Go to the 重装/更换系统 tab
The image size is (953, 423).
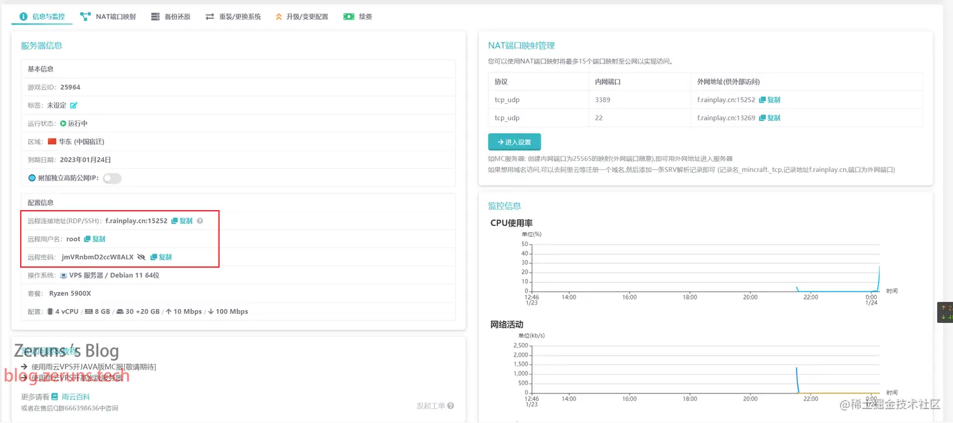tap(233, 16)
